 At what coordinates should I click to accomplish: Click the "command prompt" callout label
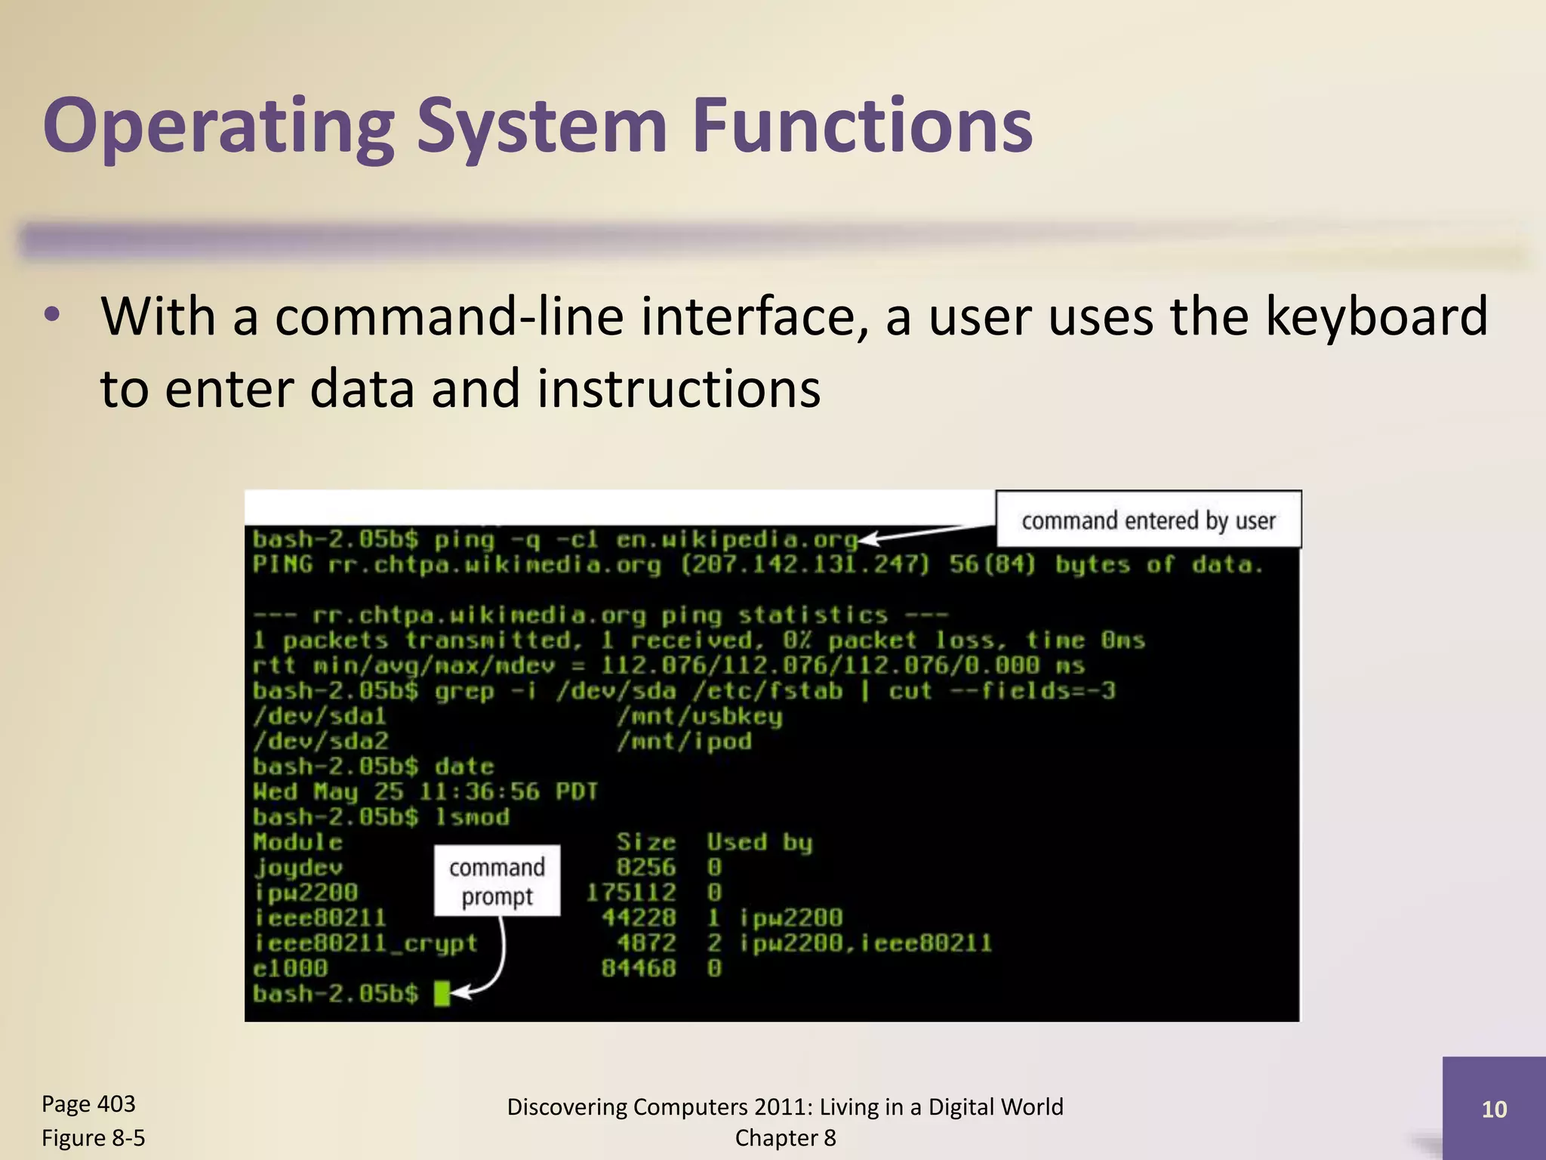click(x=497, y=881)
